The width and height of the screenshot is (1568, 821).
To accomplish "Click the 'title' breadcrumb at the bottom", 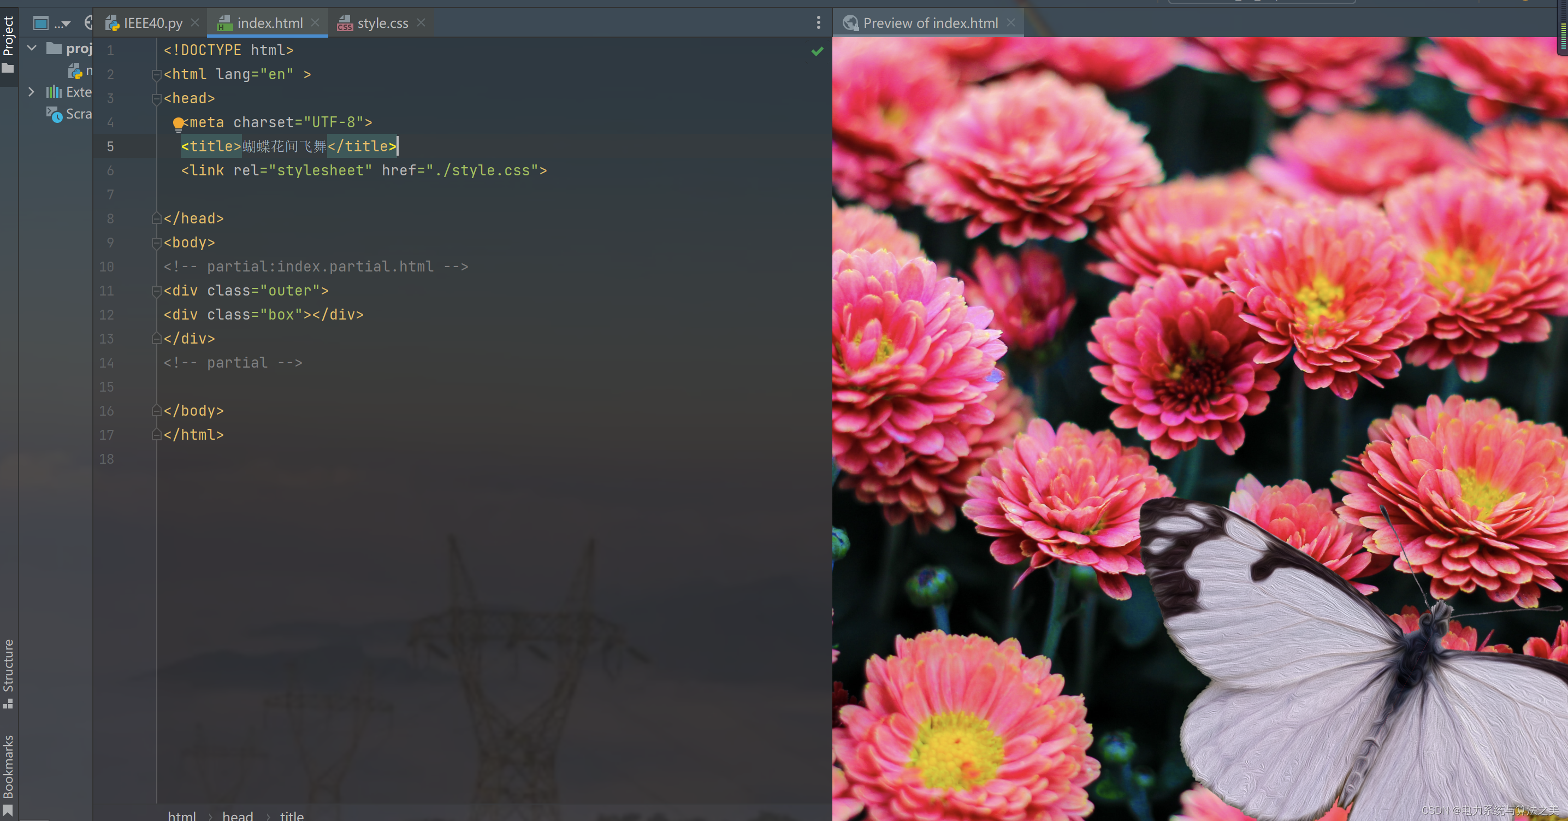I will [292, 816].
